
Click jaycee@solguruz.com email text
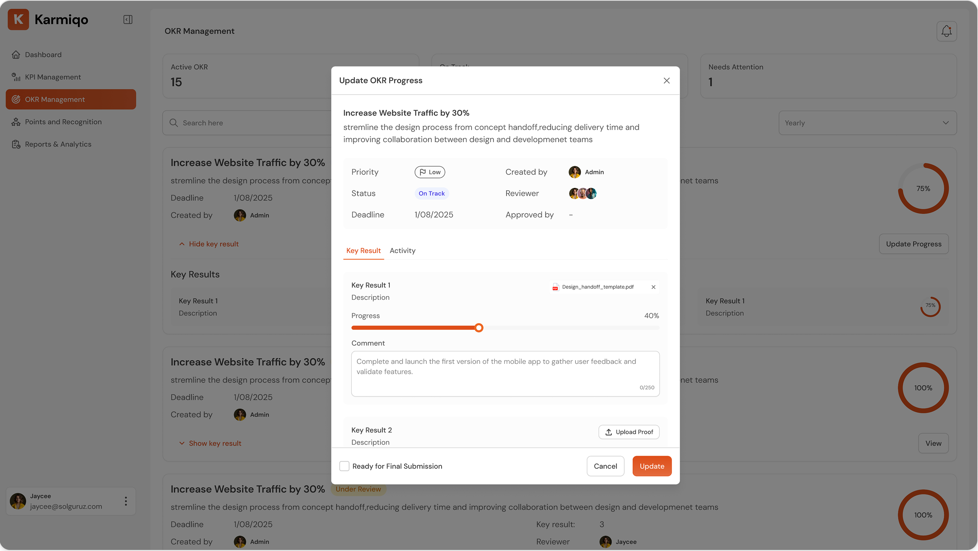(x=66, y=506)
